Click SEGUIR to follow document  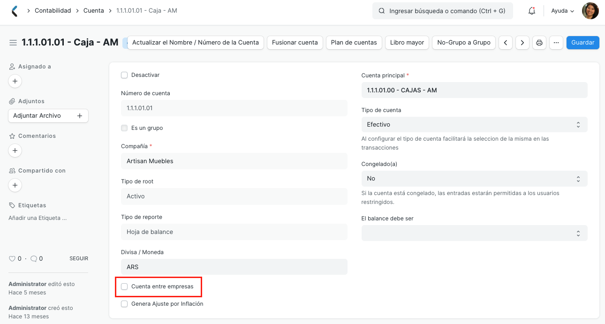click(79, 258)
